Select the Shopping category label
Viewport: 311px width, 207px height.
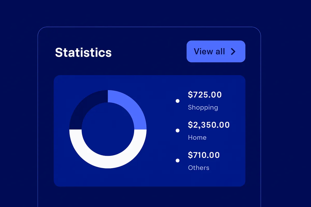[203, 107]
